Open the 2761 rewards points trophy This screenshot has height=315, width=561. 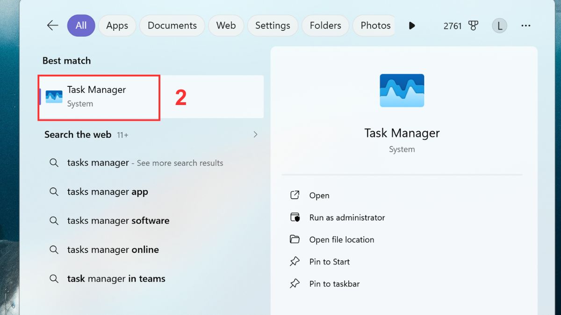[x=461, y=26]
